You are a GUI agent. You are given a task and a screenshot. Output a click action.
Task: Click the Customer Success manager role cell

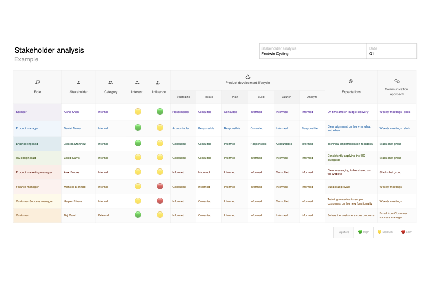click(x=38, y=201)
